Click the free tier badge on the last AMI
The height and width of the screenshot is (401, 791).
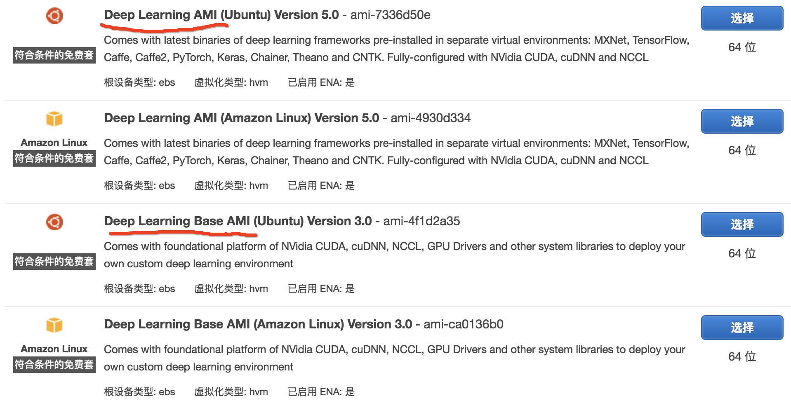point(54,365)
